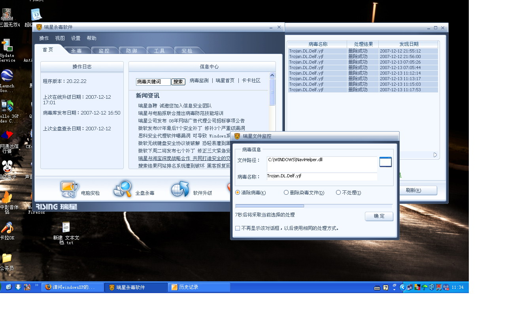Switch to the 杀毒 tab
This screenshot has height=316, width=506.
tap(77, 51)
